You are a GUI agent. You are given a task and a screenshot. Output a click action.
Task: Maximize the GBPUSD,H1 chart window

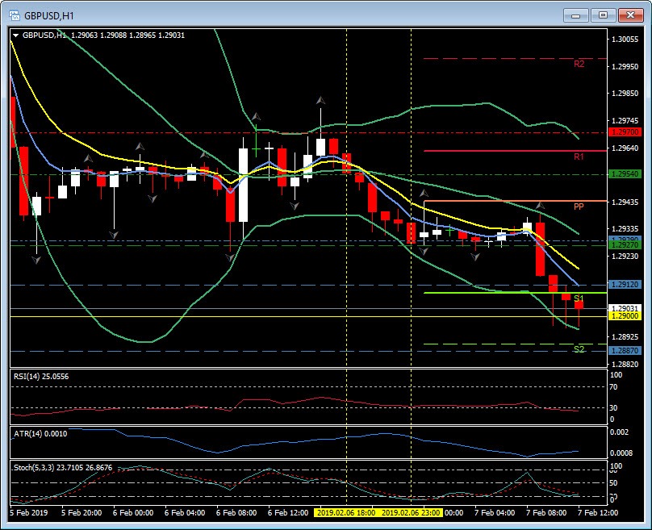click(x=603, y=14)
